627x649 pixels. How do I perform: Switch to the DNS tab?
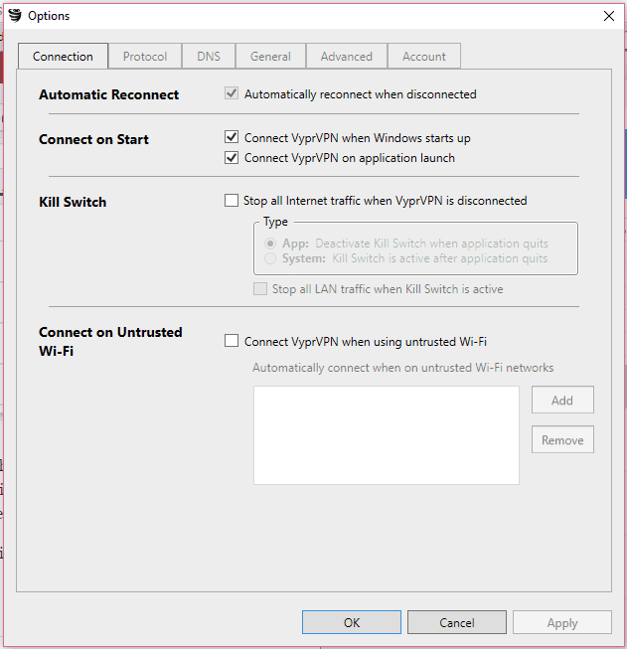click(x=209, y=57)
